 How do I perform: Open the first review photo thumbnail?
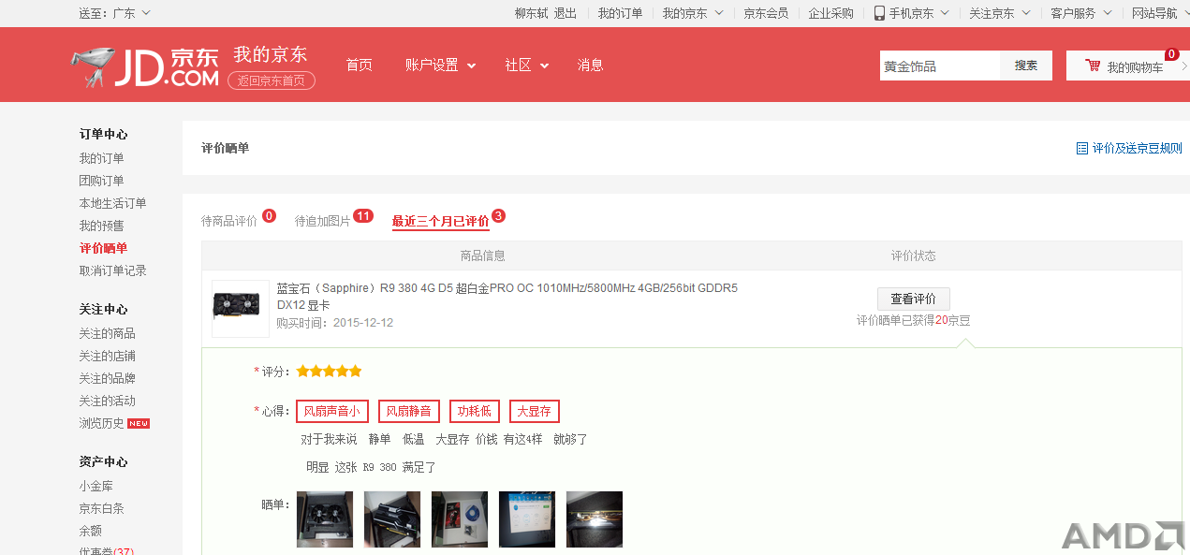325,519
